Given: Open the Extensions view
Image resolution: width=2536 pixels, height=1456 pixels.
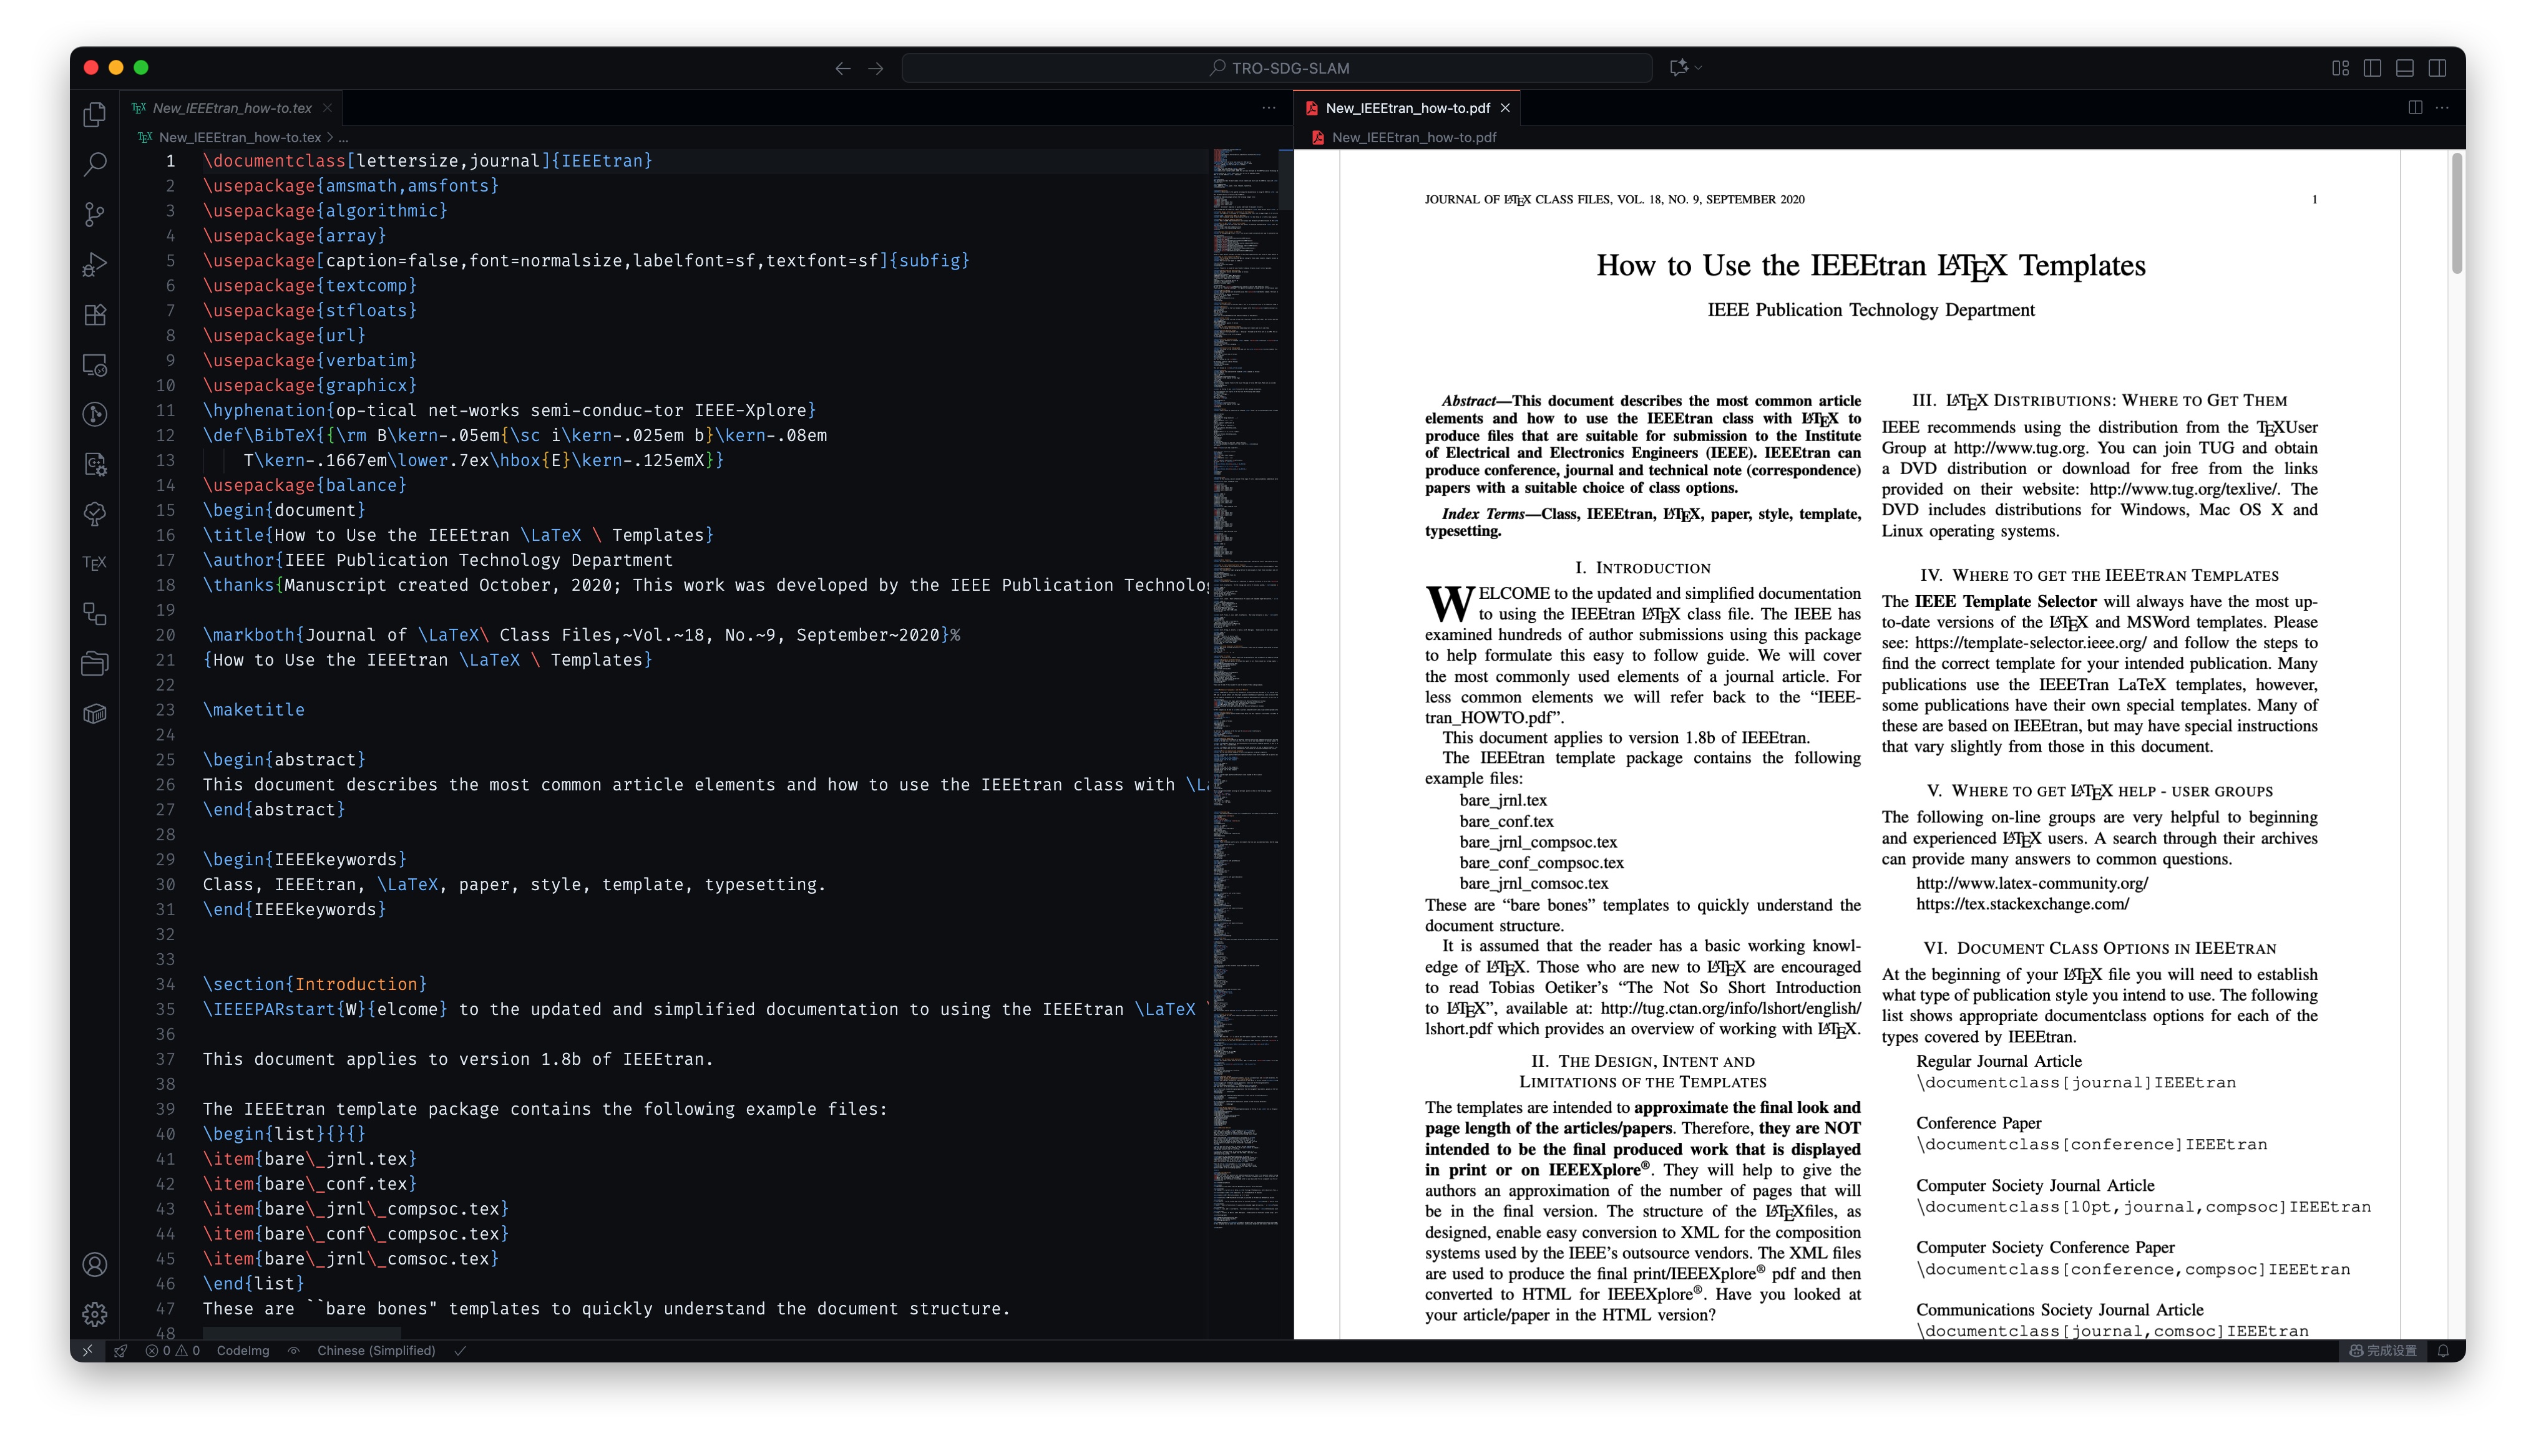Looking at the screenshot, I should tap(95, 314).
